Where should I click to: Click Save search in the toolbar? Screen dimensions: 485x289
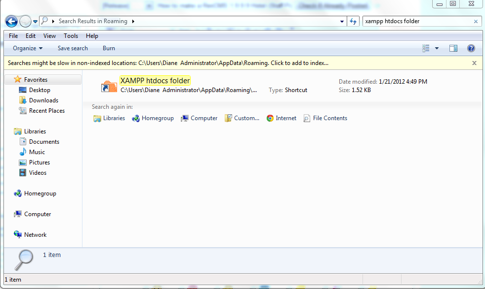pyautogui.click(x=73, y=48)
